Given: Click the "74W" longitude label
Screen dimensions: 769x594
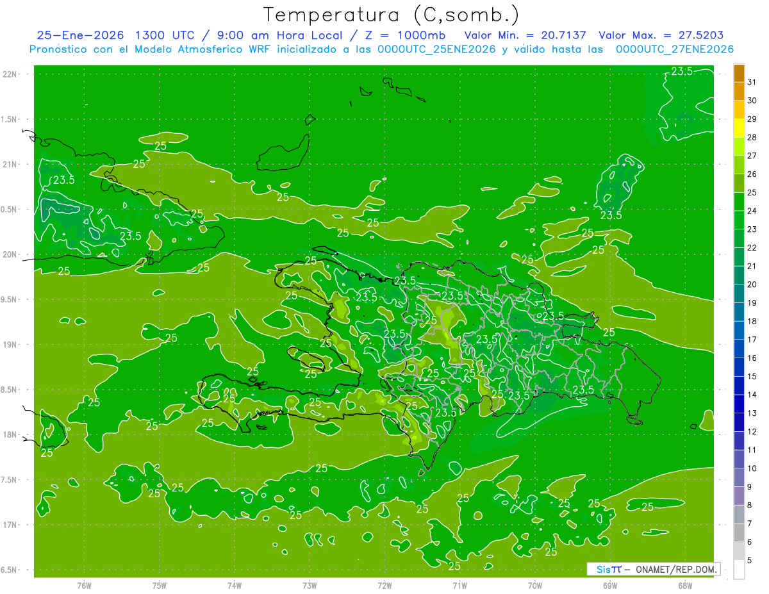Looking at the screenshot, I should (x=235, y=586).
